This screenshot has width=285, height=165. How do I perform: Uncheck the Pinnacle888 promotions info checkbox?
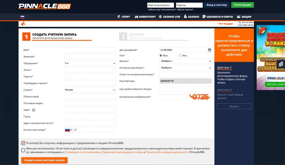point(23,143)
